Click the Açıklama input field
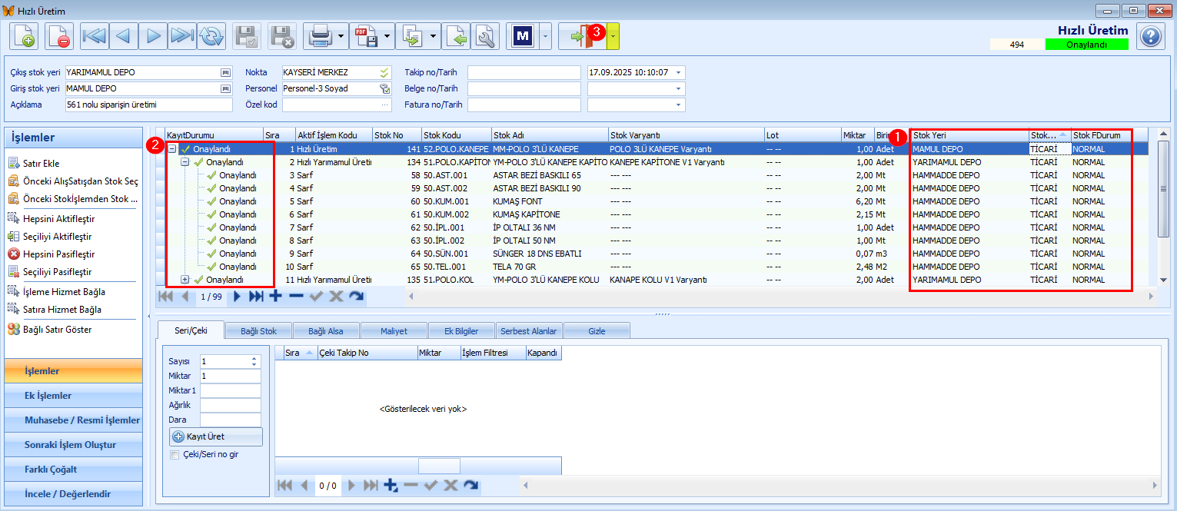The width and height of the screenshot is (1177, 511). click(x=148, y=105)
